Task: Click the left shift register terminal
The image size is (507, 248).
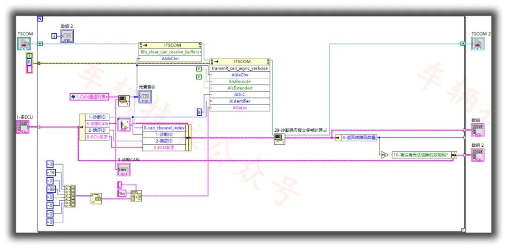Action: [x=40, y=44]
